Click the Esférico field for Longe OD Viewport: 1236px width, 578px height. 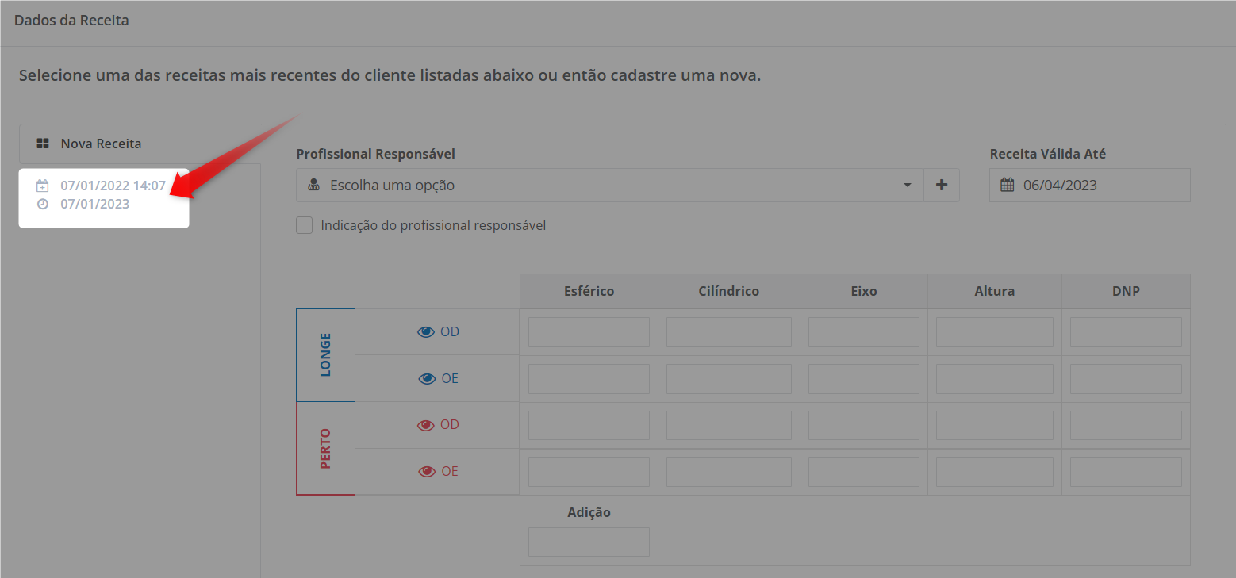click(589, 332)
